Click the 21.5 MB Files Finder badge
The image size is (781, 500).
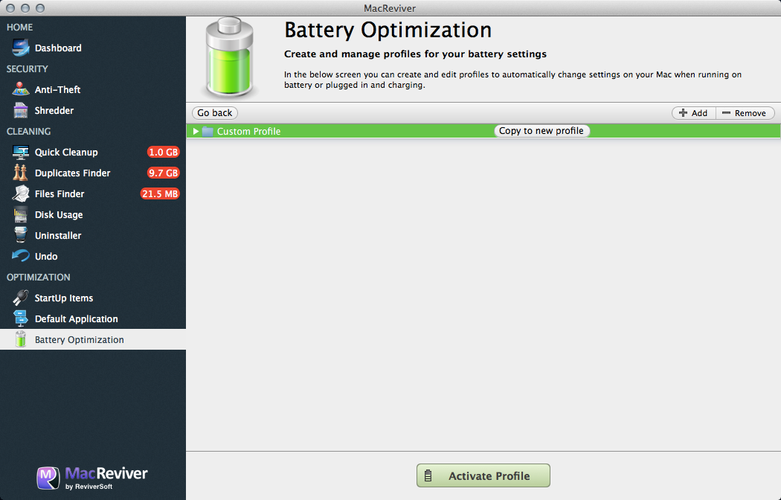pyautogui.click(x=160, y=193)
